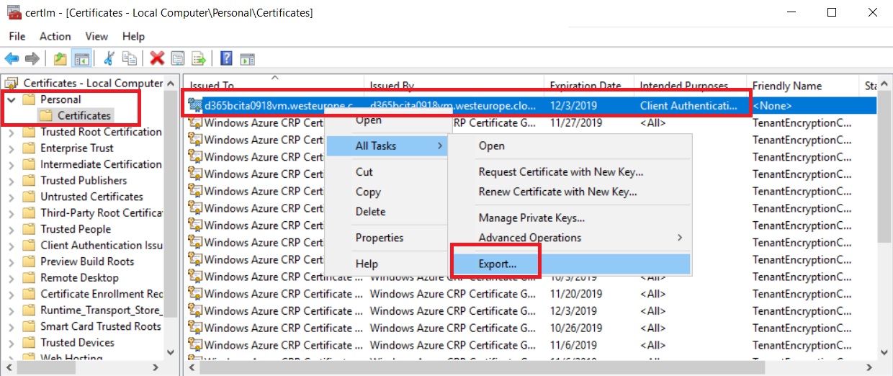This screenshot has width=893, height=376.
Task: Click the Enterprise Trust folder icon
Action: (x=30, y=148)
